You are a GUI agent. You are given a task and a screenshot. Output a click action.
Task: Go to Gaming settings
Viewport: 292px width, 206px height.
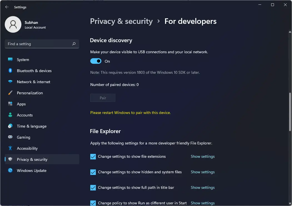pos(42,137)
